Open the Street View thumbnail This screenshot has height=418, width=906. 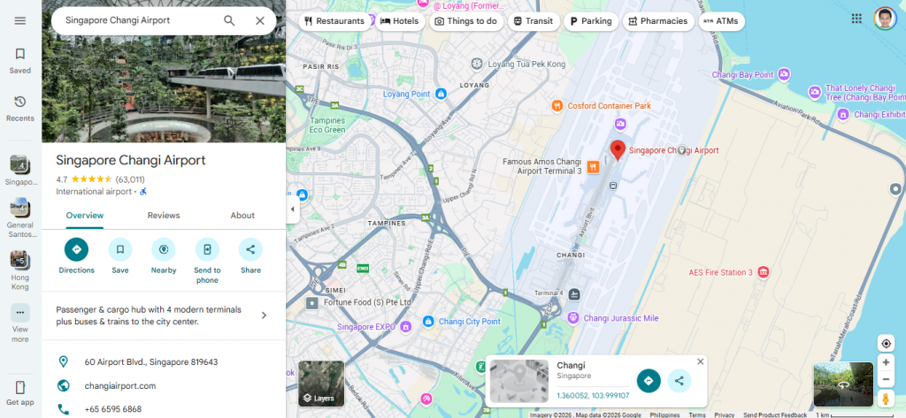[842, 384]
